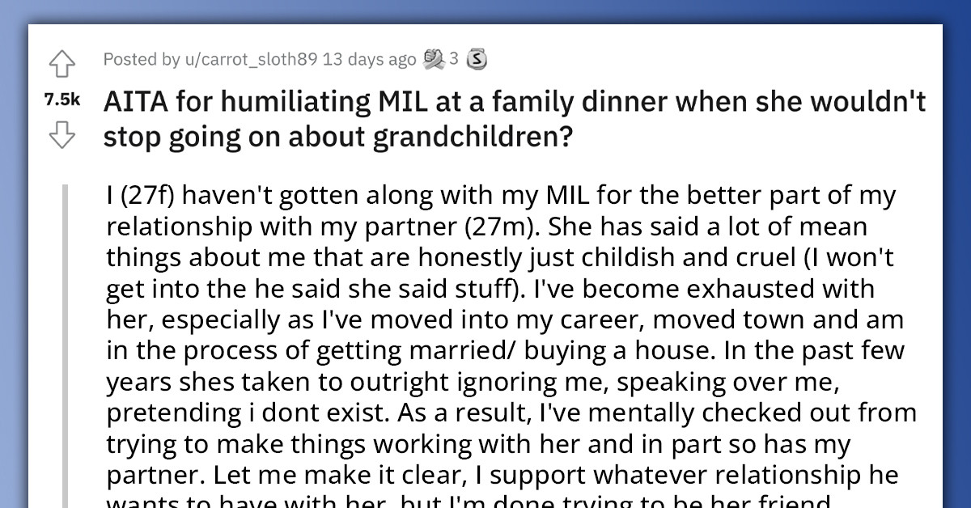Click the 'Posted by' byline text

click(x=128, y=59)
